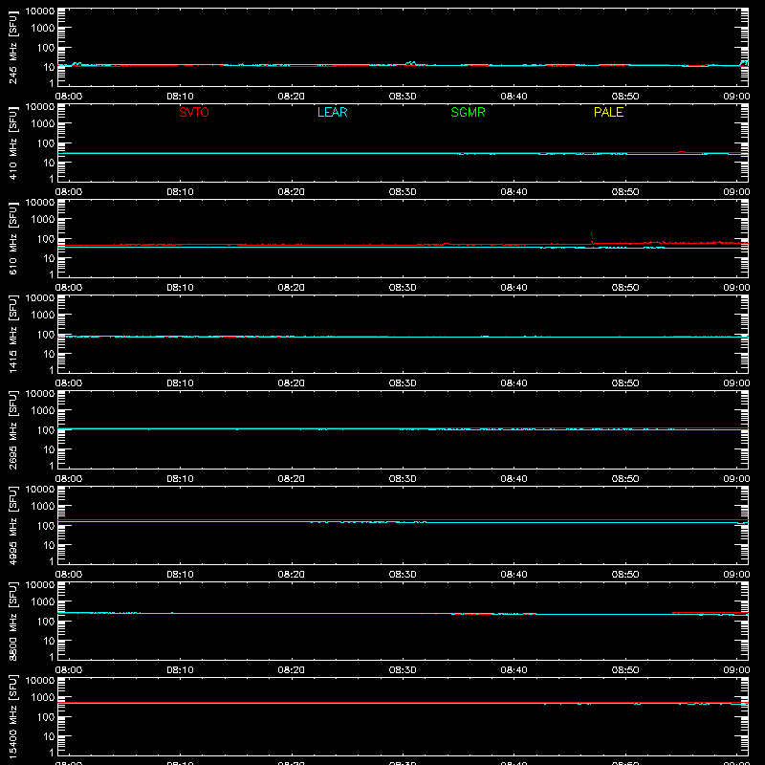Select the 410 MHz [SFU] axis title
765x765 pixels.
point(13,142)
